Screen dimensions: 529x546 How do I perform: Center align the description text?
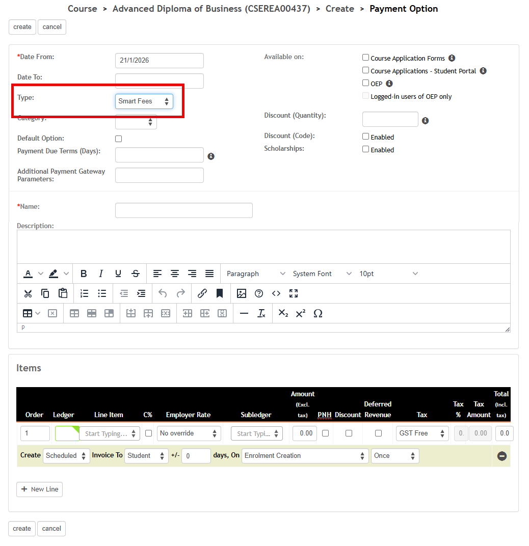point(175,274)
